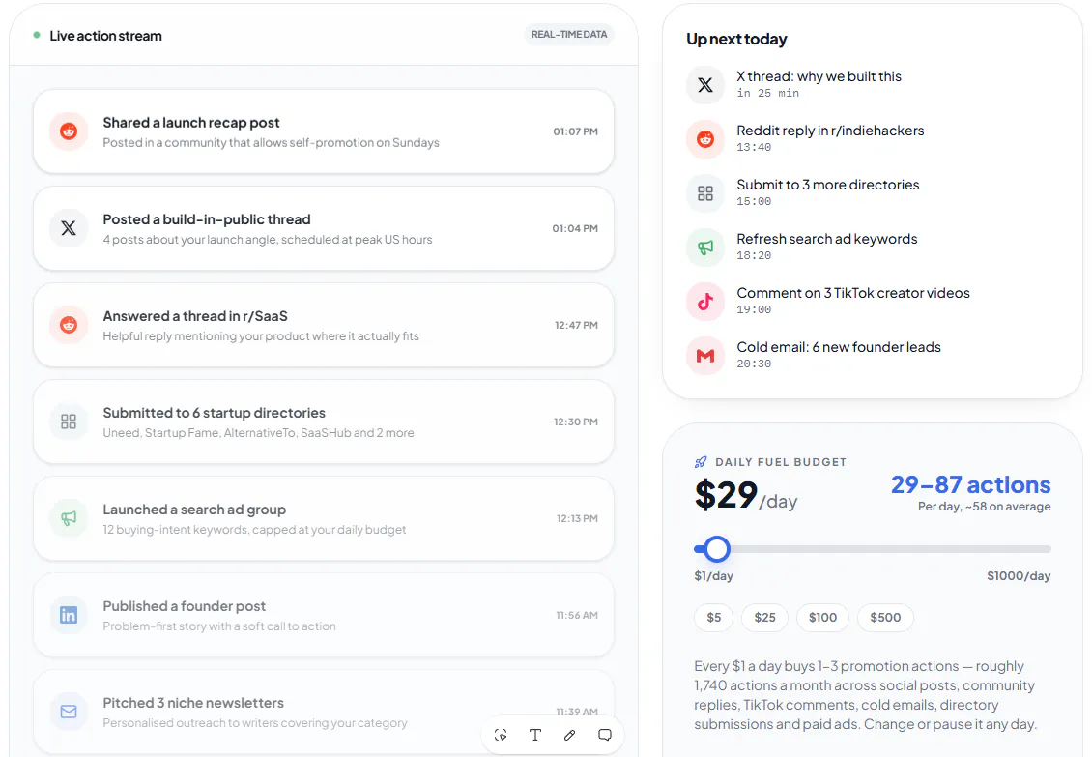This screenshot has width=1092, height=757.
Task: Open 'Shared a launch recap post' card
Action: point(324,131)
